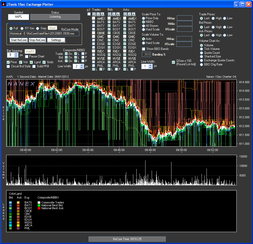The height and width of the screenshot is (244, 253).
Task: Increase exchange Line Width below Banding %
Action: coord(150,65)
